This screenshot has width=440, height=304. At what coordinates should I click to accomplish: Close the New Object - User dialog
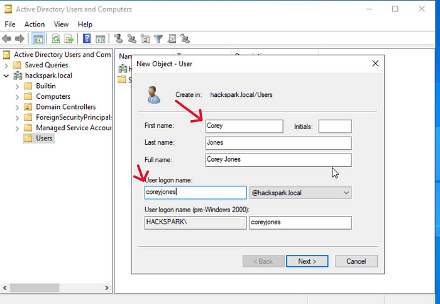[x=375, y=64]
